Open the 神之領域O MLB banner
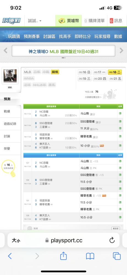Image resolution: width=127 pixels, height=275 pixels. (x=64, y=51)
